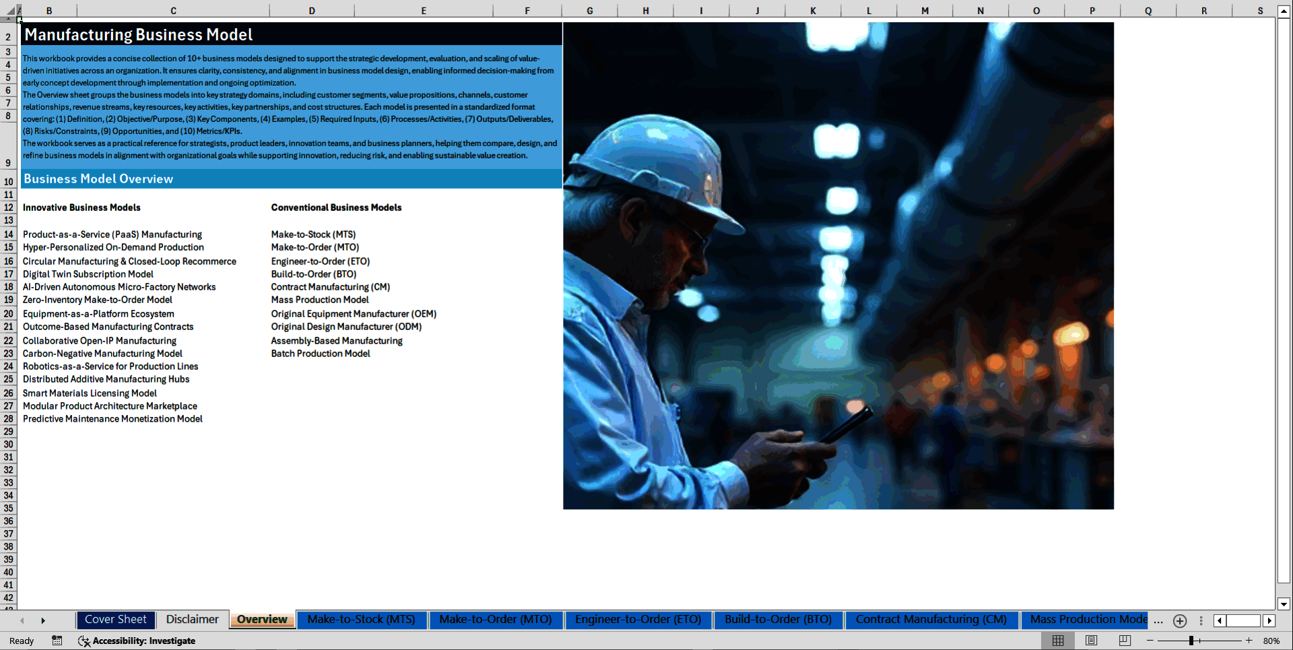
Task: Open Page Break Preview from status bar
Action: pyautogui.click(x=1123, y=641)
